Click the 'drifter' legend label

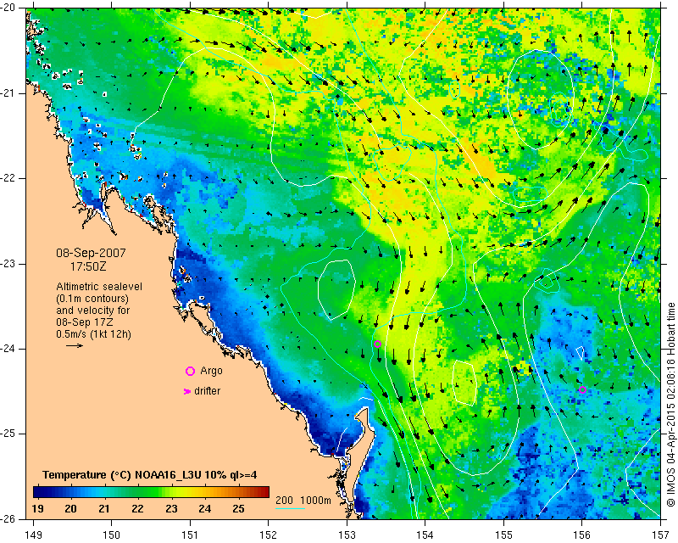point(207,391)
